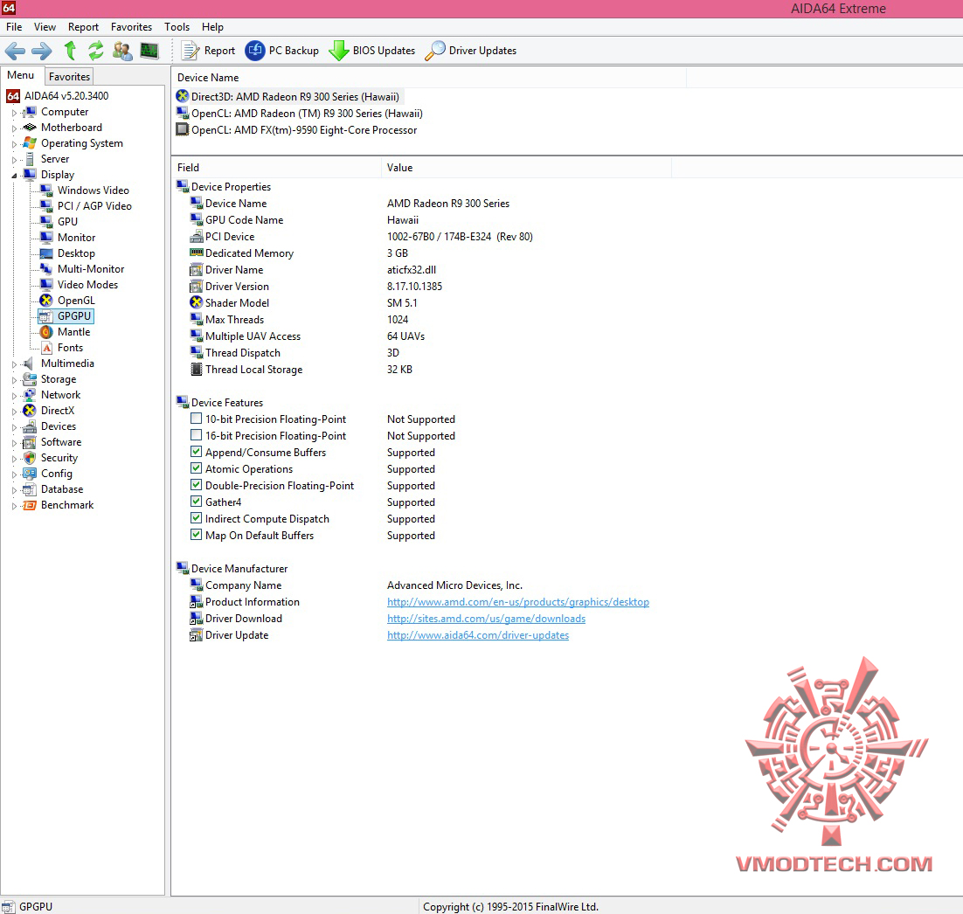Click the Forward navigation arrow icon
This screenshot has height=914, width=963.
tap(42, 51)
